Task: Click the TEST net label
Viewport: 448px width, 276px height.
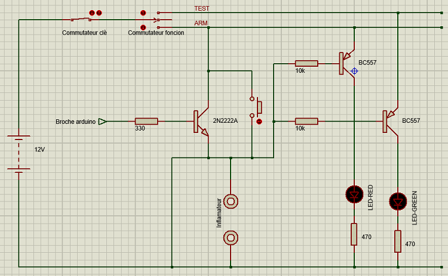Action: (x=202, y=8)
